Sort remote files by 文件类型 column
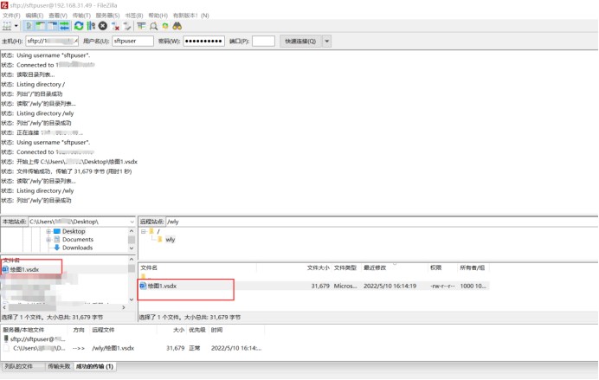599x380 pixels. 345,267
